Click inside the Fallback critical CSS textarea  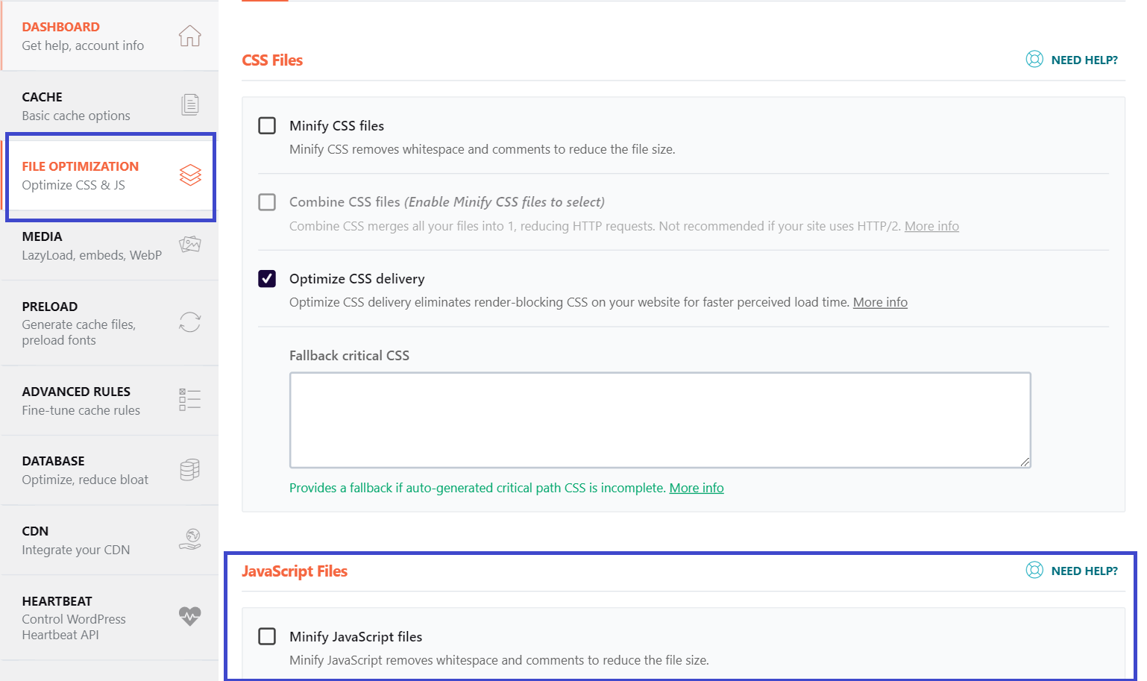(660, 420)
